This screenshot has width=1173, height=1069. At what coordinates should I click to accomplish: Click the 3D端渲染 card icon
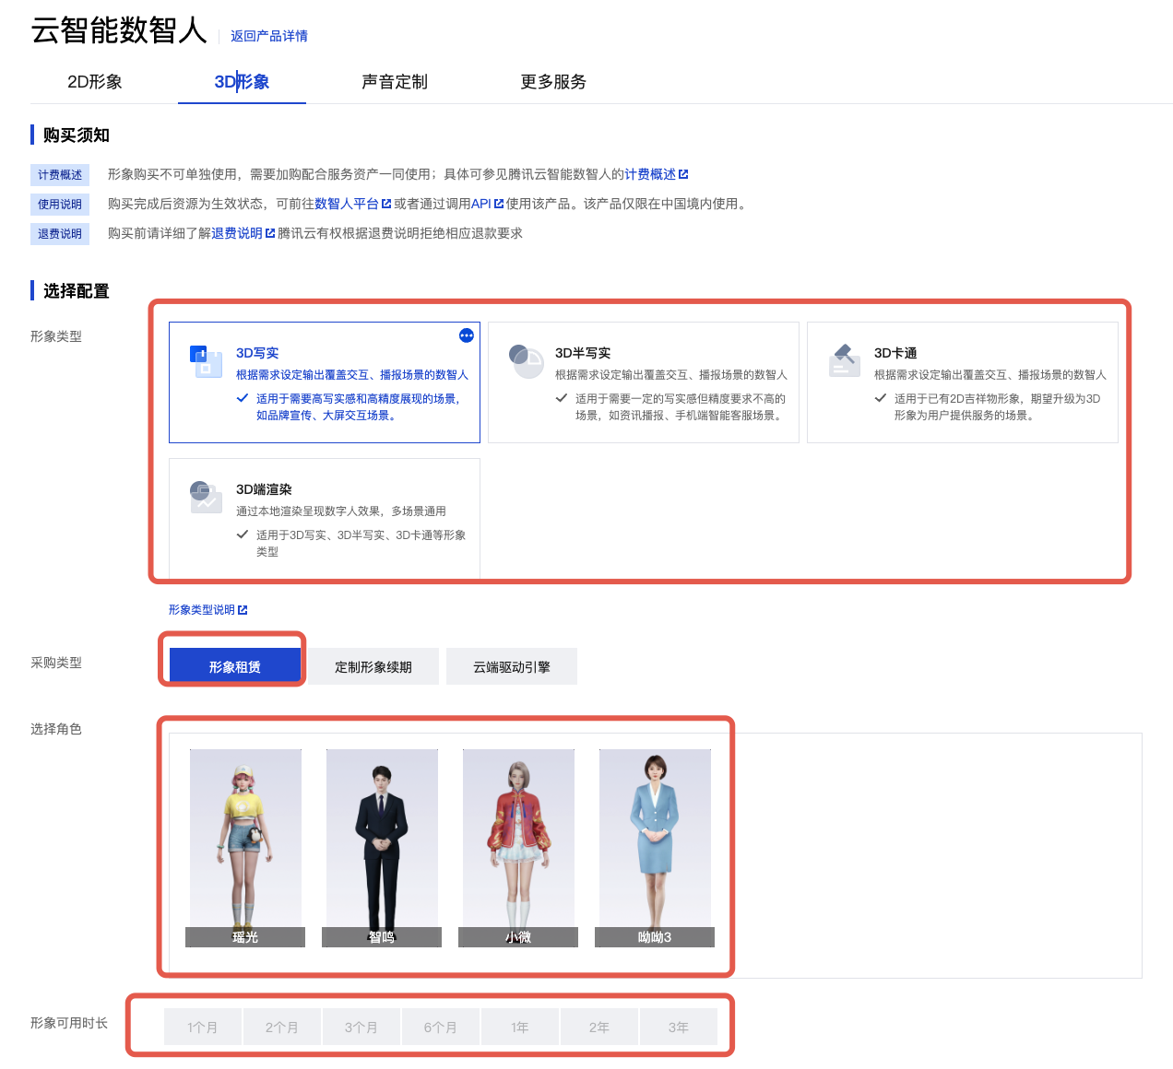[x=206, y=498]
